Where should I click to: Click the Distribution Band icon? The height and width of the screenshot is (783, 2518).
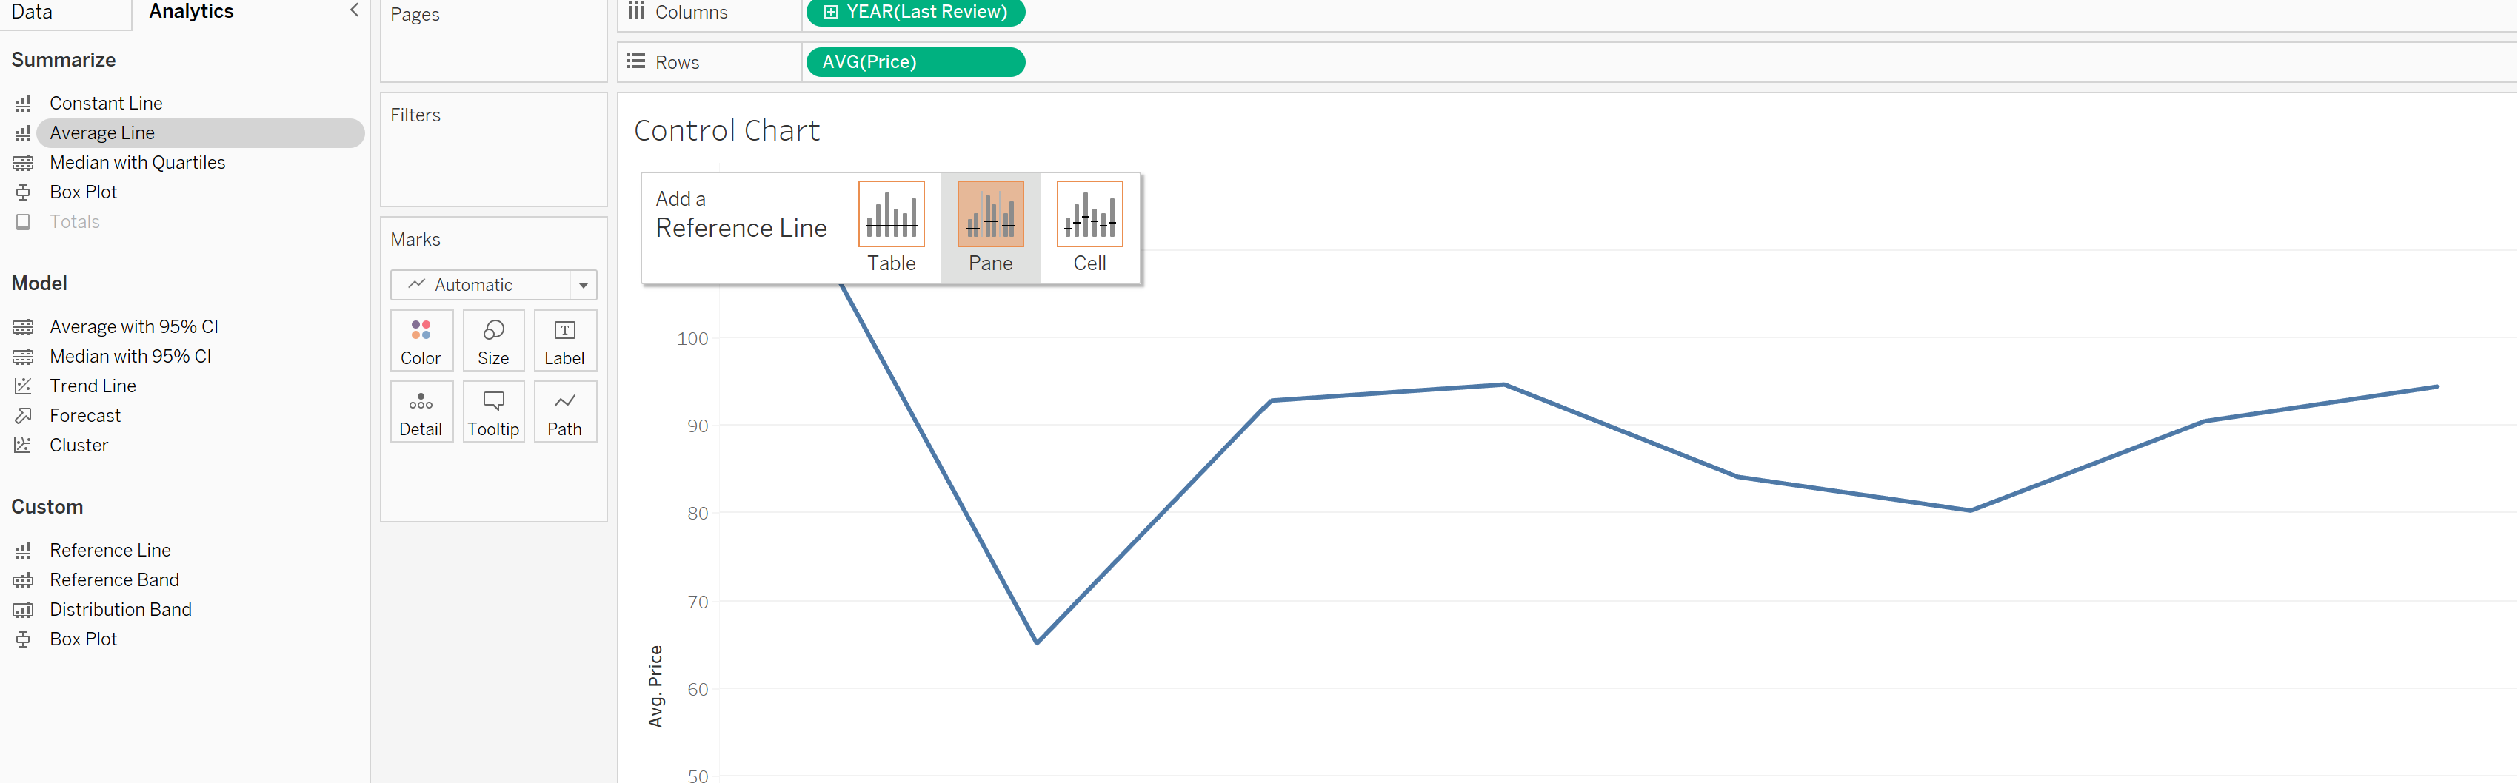24,609
